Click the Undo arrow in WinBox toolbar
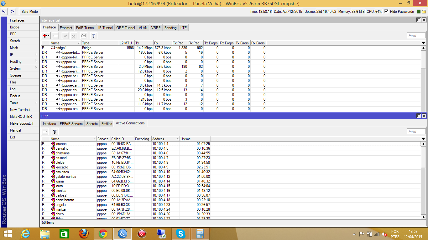This screenshot has height=240, width=428. (x=4, y=12)
